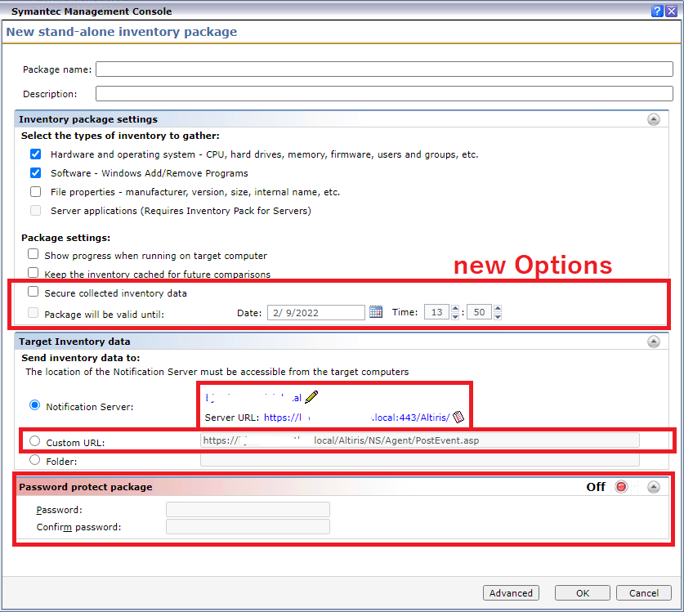Choose Folder as the inventory destination

tap(34, 460)
